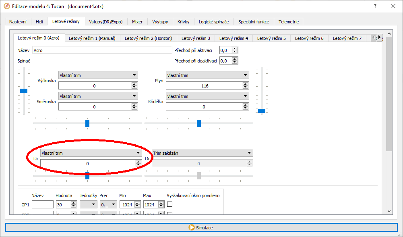Open the T5 Vlastní trim dropdown
This screenshot has height=237, width=403.
point(91,153)
